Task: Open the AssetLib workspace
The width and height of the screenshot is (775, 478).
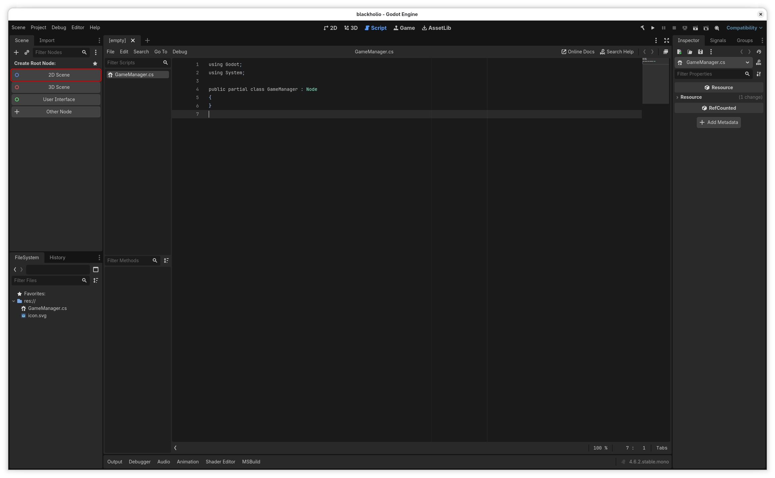Action: (436, 28)
